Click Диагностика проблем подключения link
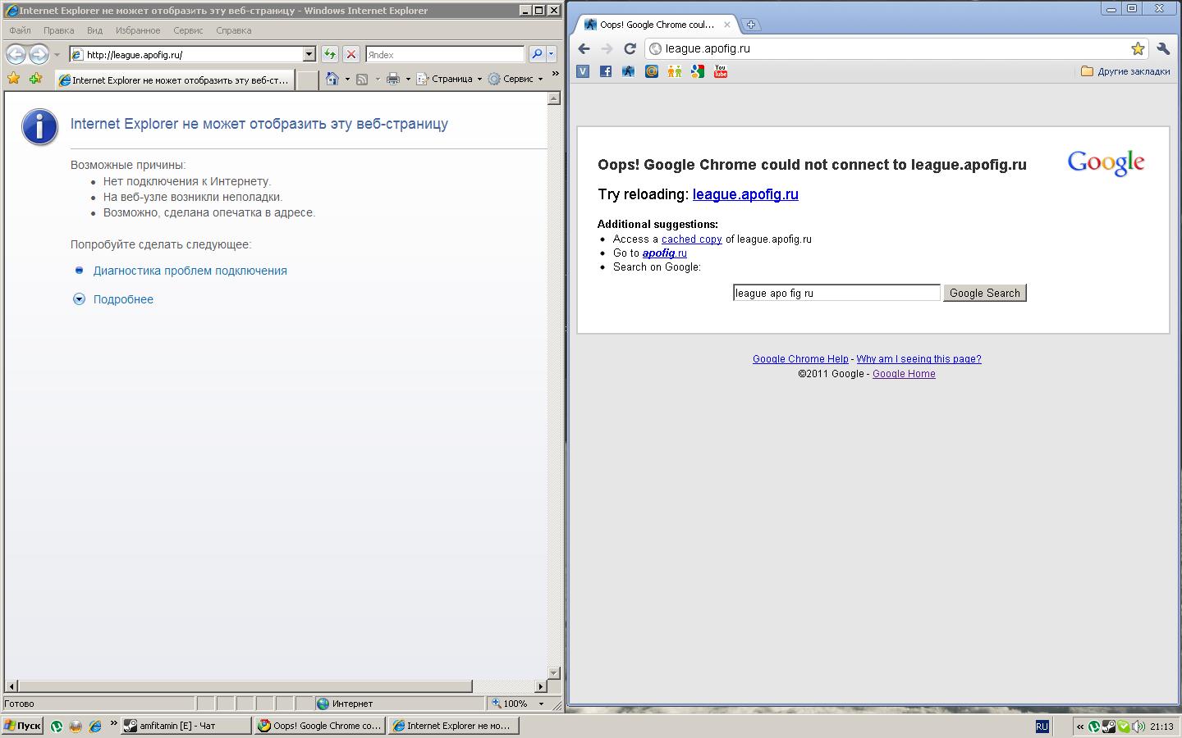The height and width of the screenshot is (738, 1182). pos(190,271)
